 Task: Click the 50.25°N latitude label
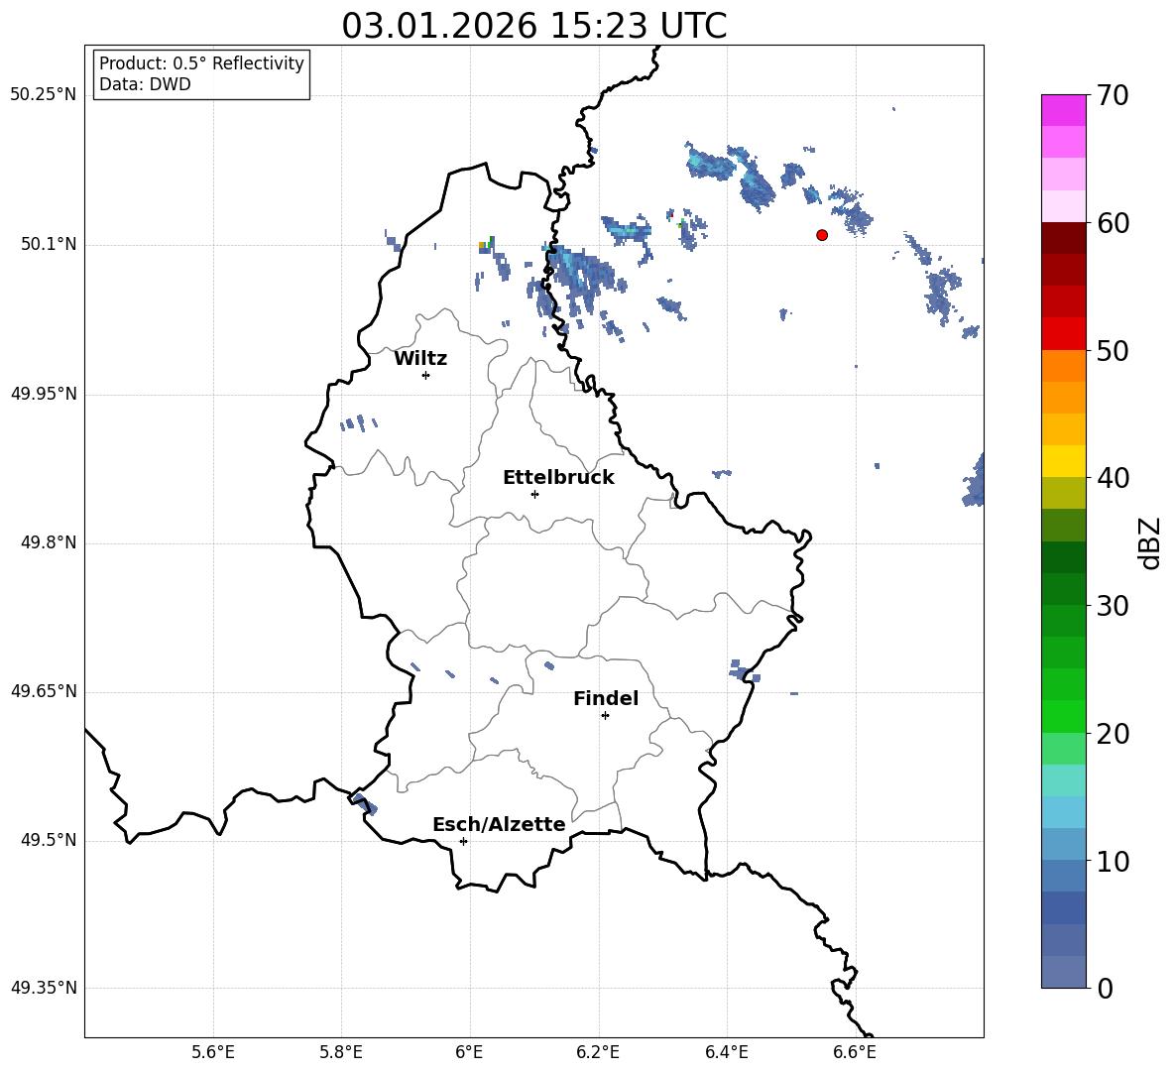click(44, 95)
